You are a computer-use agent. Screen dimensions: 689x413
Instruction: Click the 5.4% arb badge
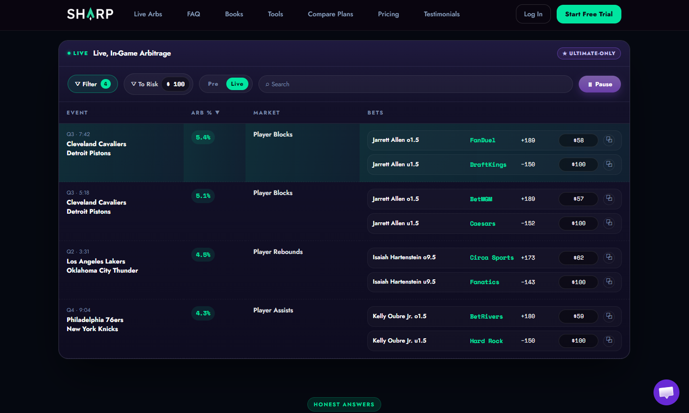[203, 138]
